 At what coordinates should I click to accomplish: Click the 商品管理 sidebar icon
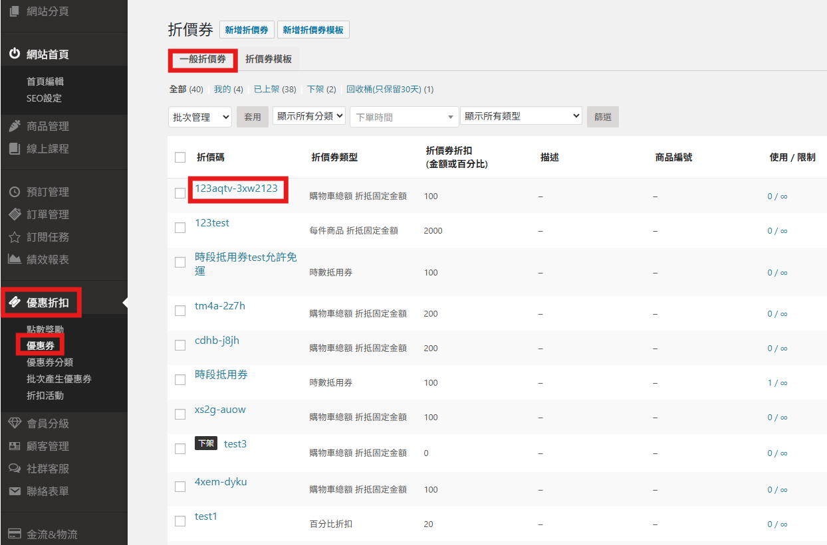15,126
